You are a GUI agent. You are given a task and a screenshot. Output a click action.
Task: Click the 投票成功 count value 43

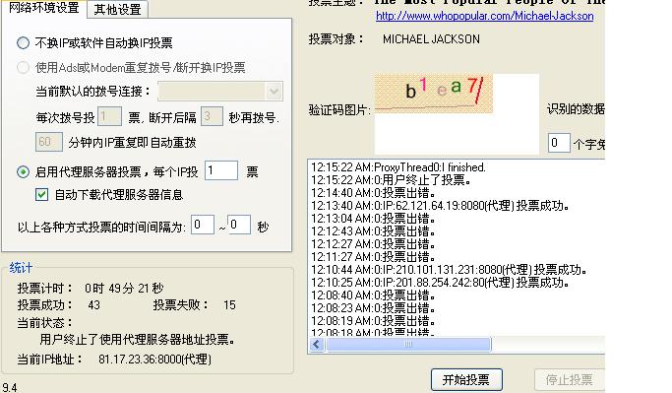click(93, 305)
